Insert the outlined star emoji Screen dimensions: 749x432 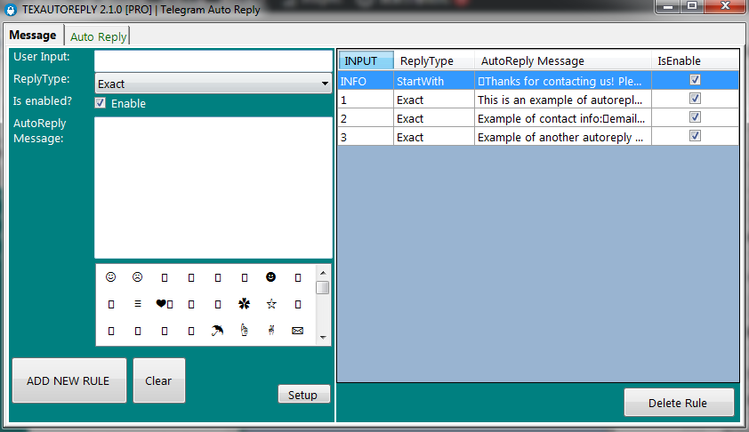click(271, 304)
